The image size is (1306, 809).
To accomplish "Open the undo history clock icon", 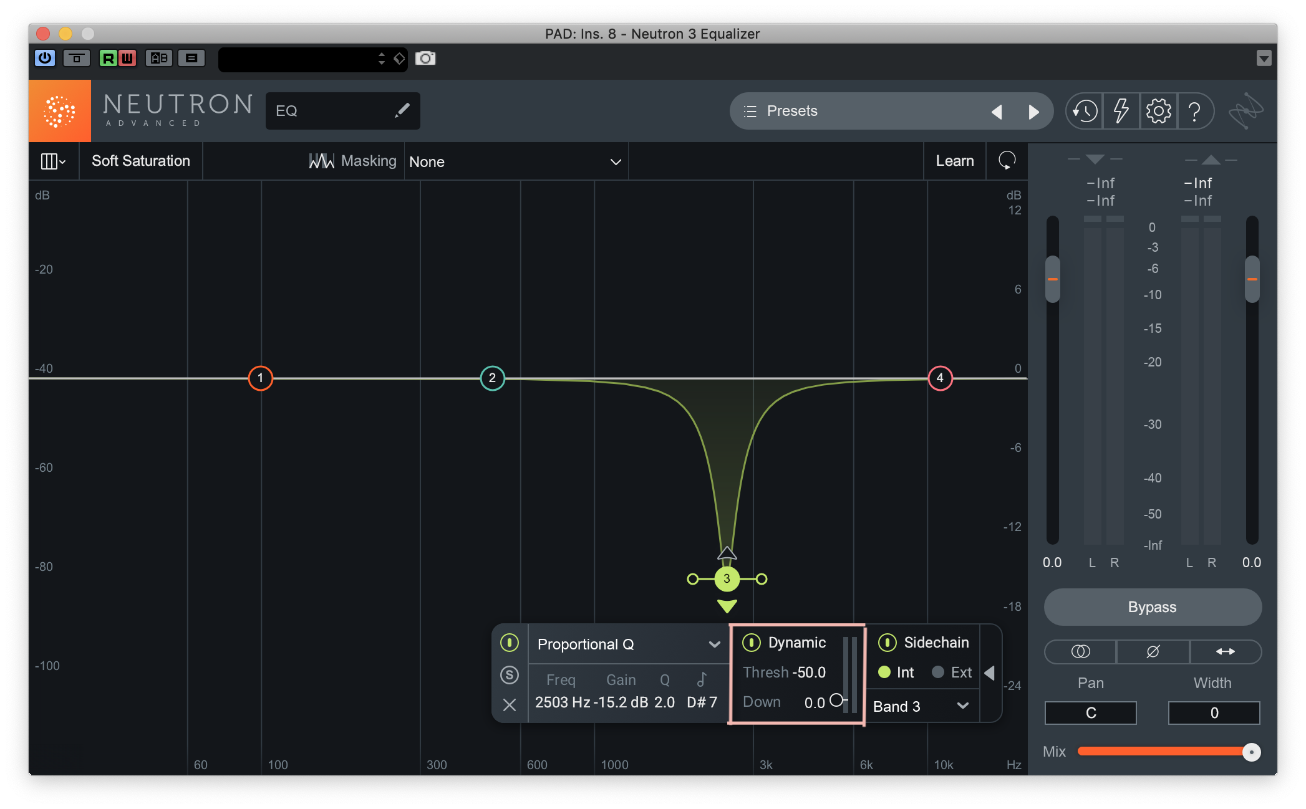I will (1085, 112).
